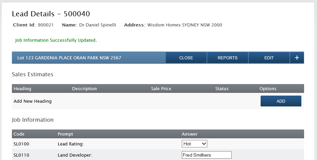Click the Sale Price column header
This screenshot has width=317, height=160.
click(161, 88)
